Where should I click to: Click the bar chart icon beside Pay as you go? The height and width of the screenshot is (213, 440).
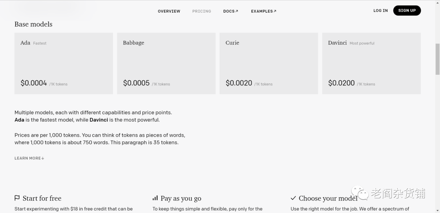tap(155, 198)
